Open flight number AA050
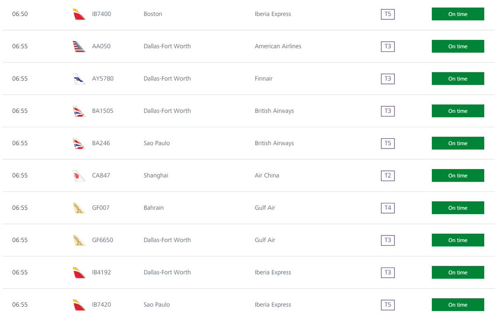The image size is (495, 319). point(101,46)
